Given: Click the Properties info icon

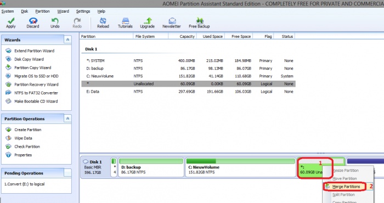Looking at the screenshot, I should click(9, 155).
